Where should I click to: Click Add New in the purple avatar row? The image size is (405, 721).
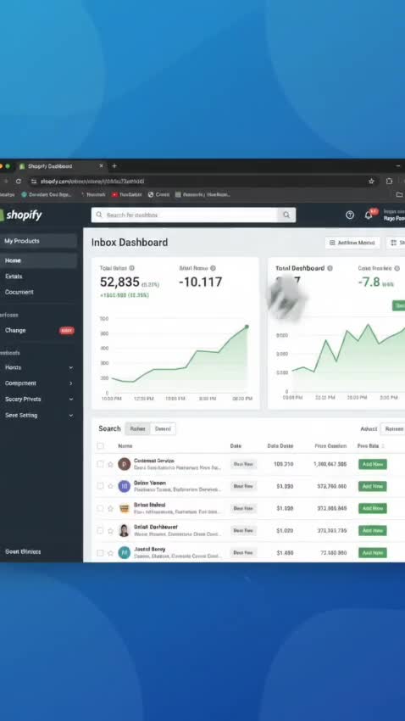click(x=373, y=486)
